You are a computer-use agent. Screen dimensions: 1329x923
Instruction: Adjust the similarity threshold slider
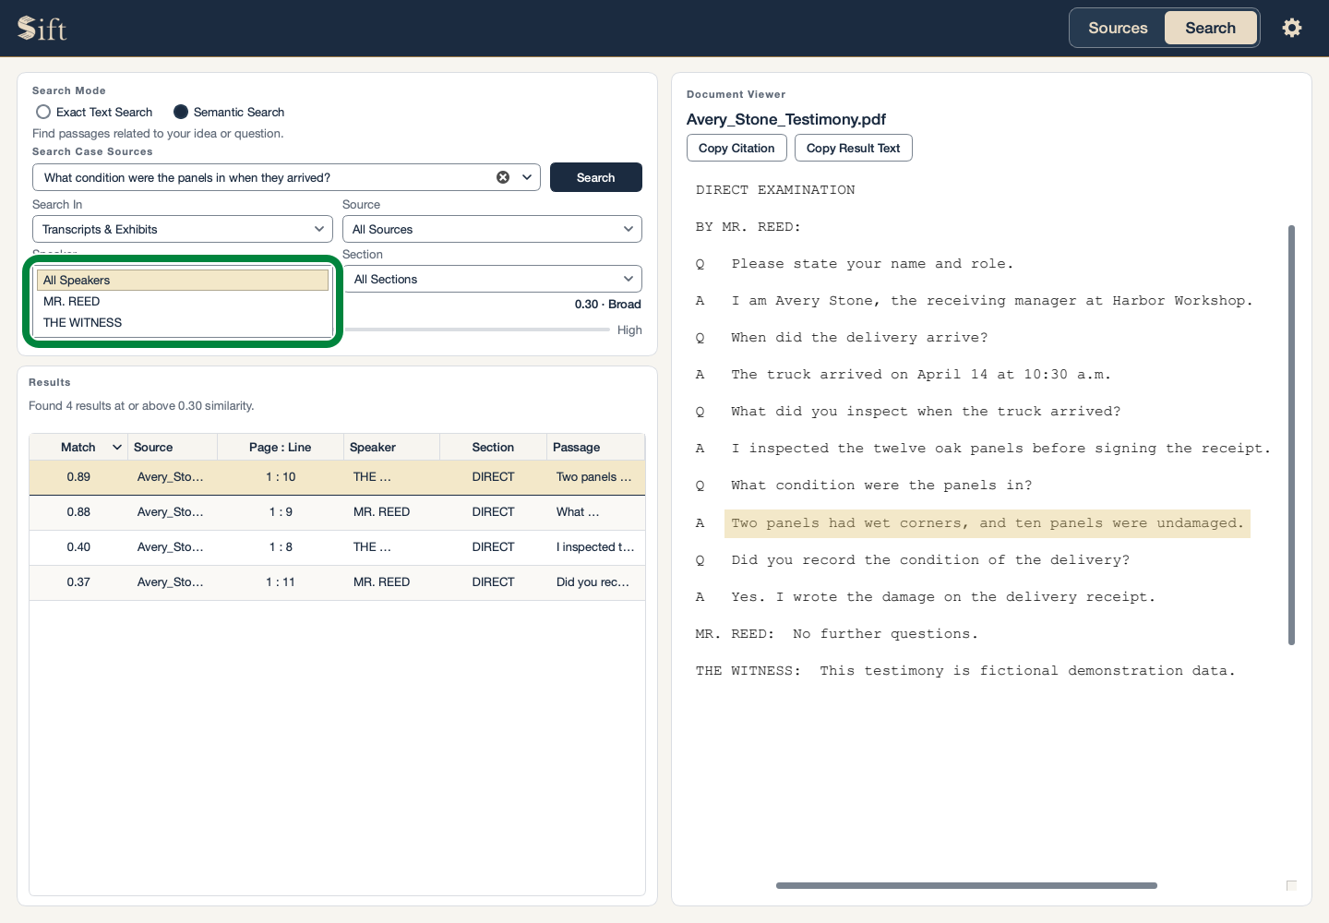click(x=477, y=330)
